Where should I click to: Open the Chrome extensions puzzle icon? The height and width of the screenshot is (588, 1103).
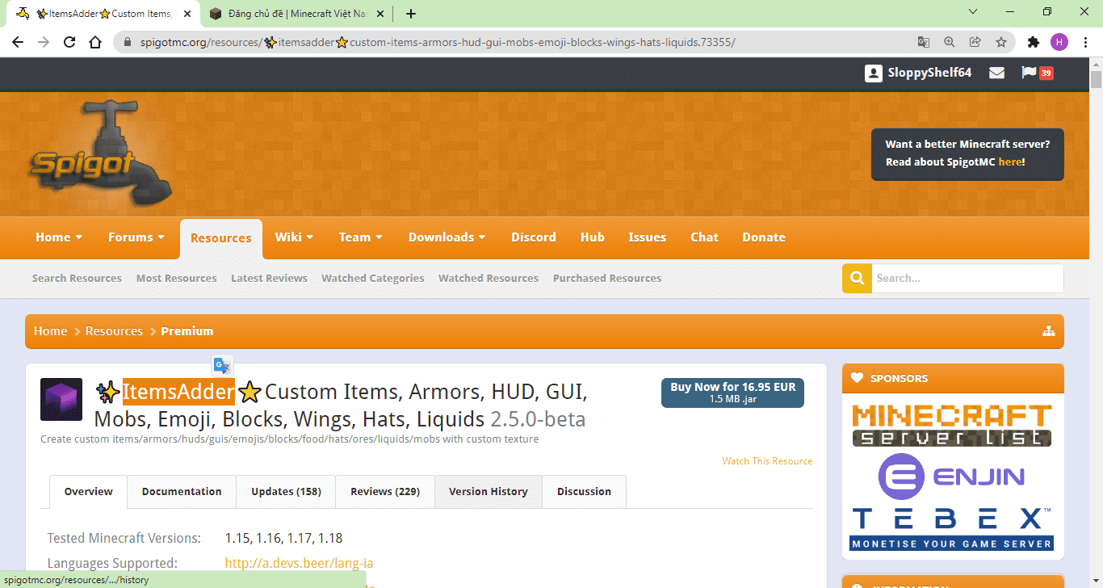[1034, 42]
